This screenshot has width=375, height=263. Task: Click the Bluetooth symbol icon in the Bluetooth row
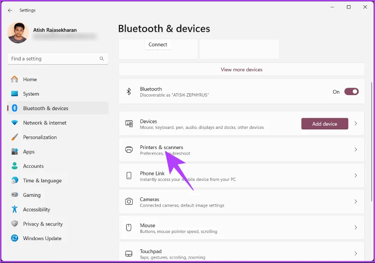[x=128, y=91]
